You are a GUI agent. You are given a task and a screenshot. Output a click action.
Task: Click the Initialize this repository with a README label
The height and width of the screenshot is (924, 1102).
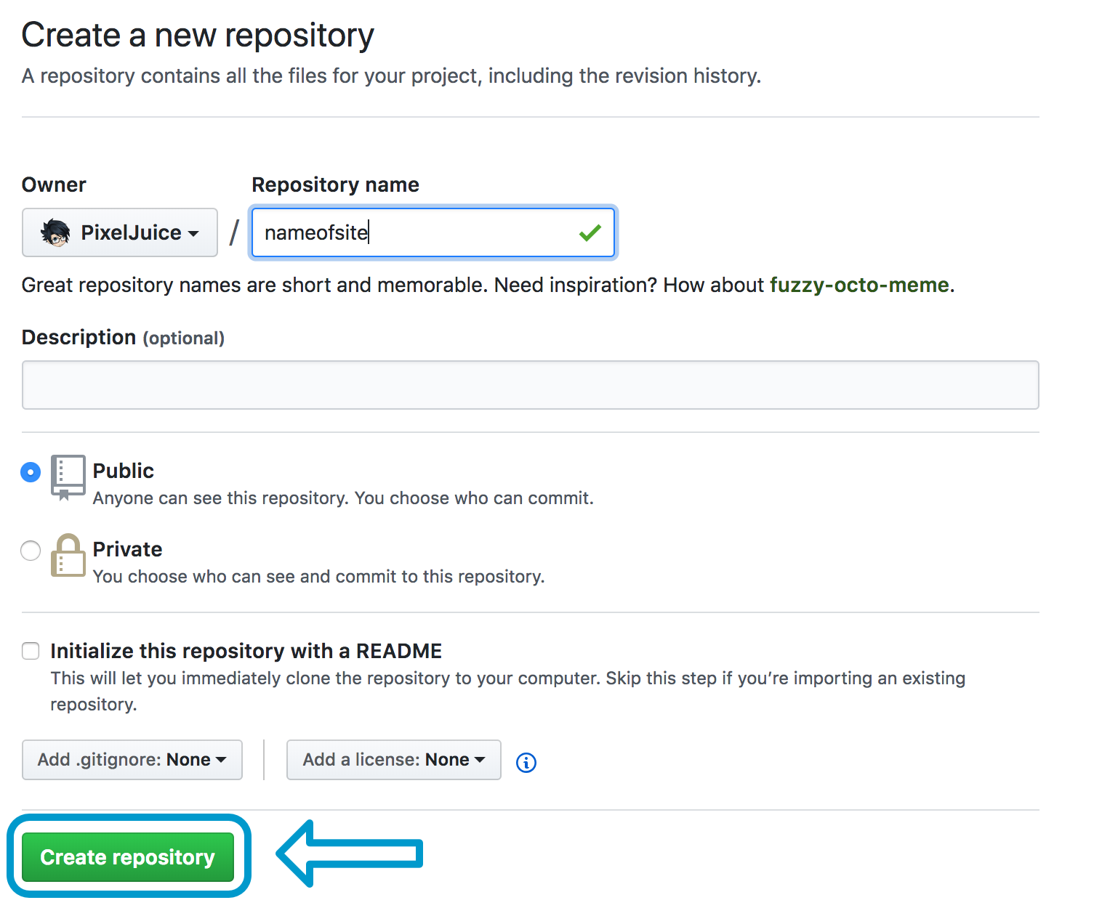246,651
